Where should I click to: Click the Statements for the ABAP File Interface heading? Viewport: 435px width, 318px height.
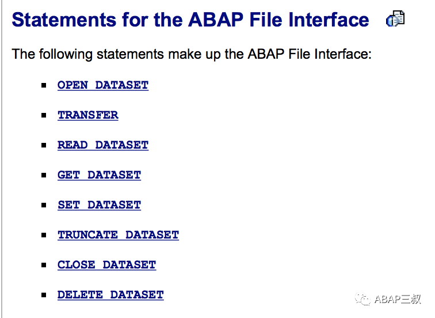click(190, 20)
